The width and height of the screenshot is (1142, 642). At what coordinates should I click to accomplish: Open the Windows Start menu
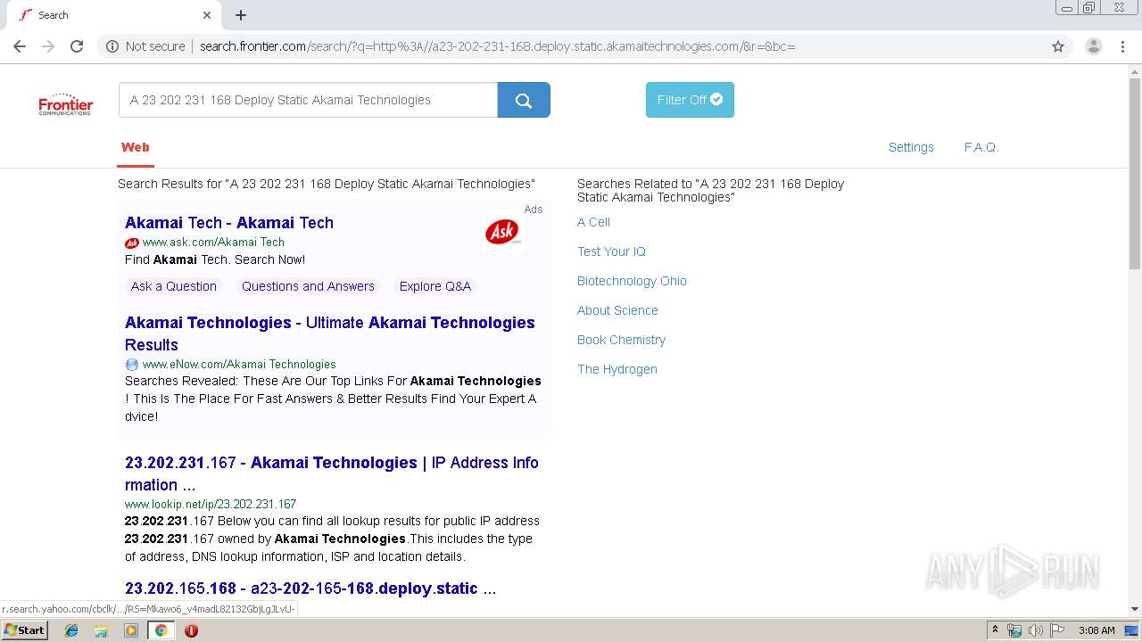[24, 630]
